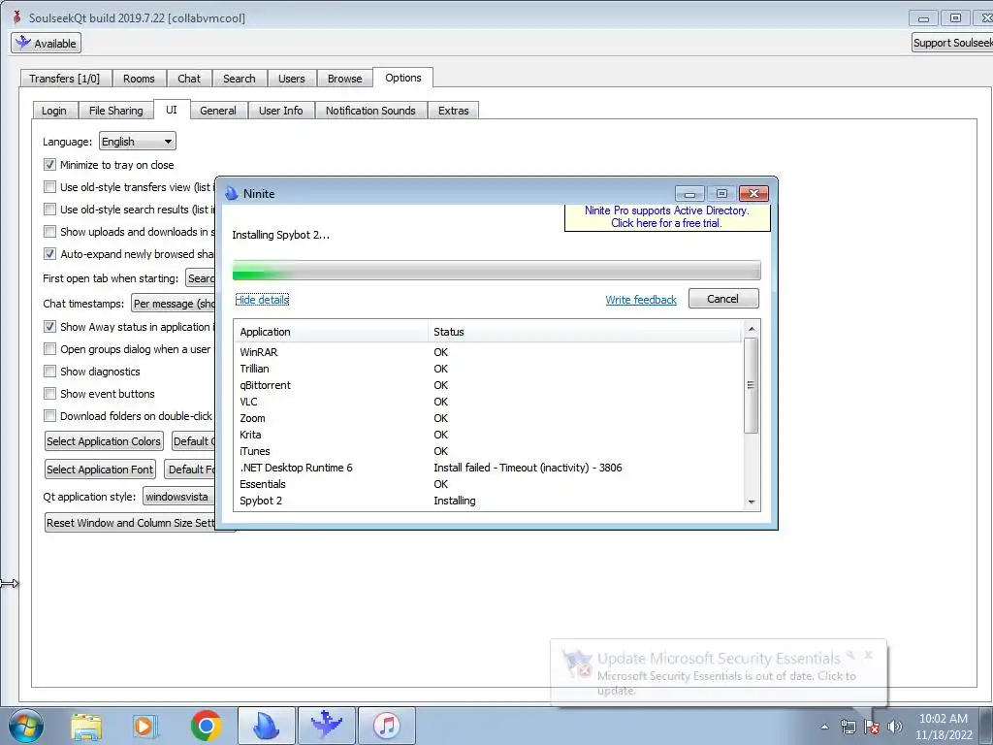Open Windows Explorer from taskbar
Screen dimensions: 993x745
pyautogui.click(x=86, y=726)
